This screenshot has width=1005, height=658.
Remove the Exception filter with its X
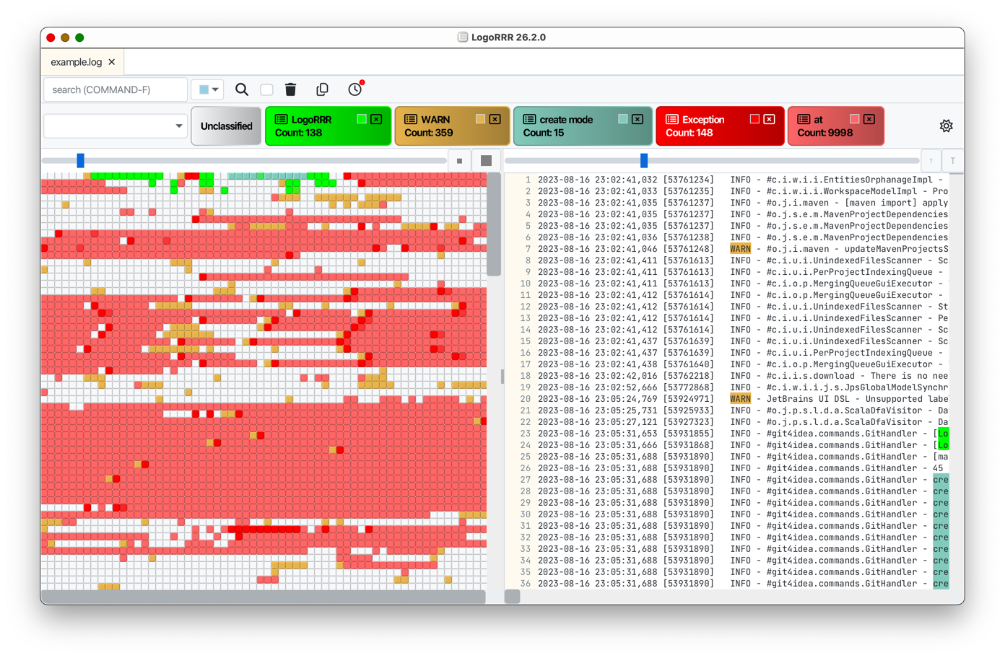(770, 119)
